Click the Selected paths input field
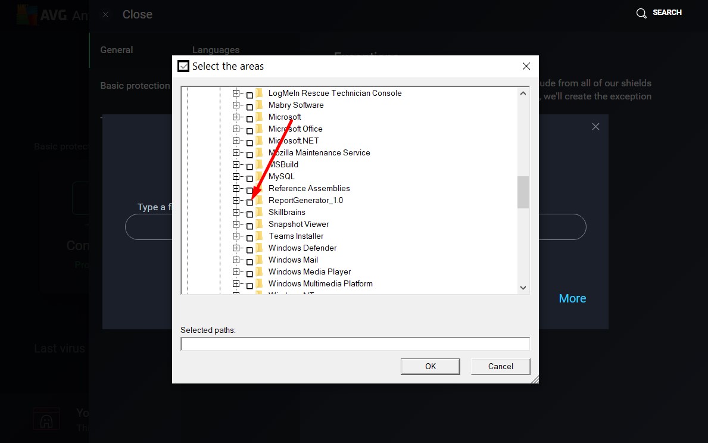Image resolution: width=708 pixels, height=443 pixels. [x=355, y=344]
